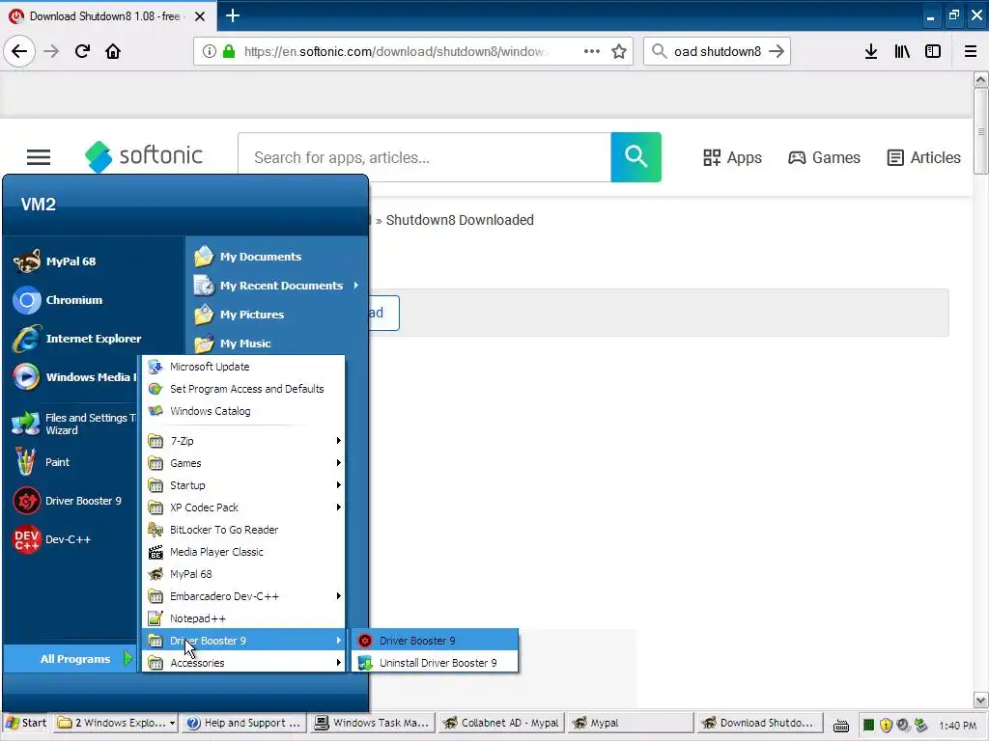Select Microsoft Update menu entry
This screenshot has height=741, width=989.
click(x=243, y=367)
